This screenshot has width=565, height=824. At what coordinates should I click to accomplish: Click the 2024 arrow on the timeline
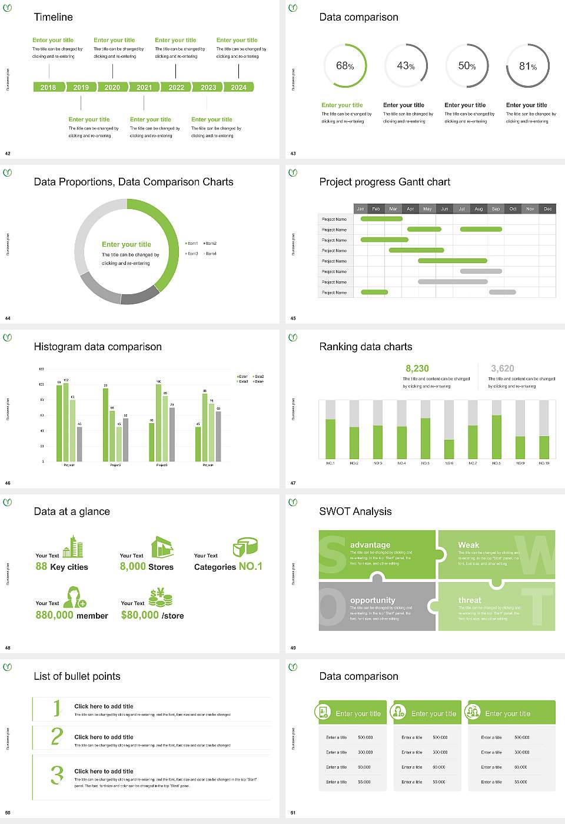click(239, 87)
